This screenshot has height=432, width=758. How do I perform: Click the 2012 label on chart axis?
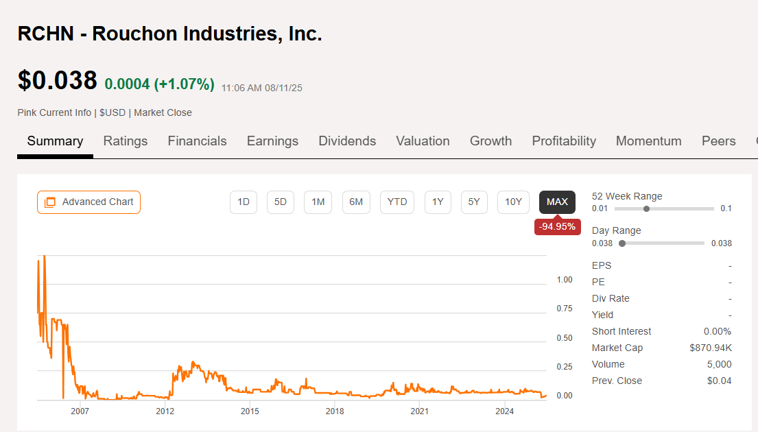[165, 411]
